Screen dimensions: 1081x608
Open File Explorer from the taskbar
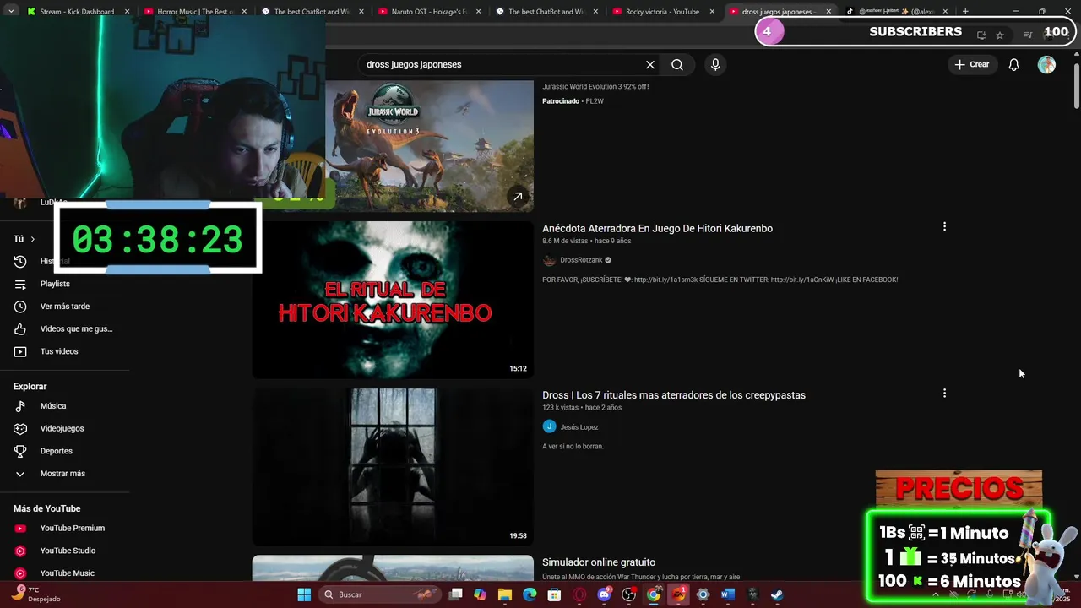tap(505, 594)
